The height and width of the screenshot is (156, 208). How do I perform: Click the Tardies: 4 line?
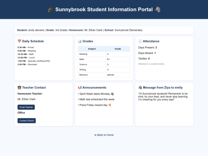[144, 59]
